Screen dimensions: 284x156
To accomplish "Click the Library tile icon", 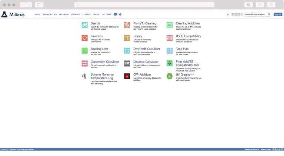I will (x=127, y=38).
